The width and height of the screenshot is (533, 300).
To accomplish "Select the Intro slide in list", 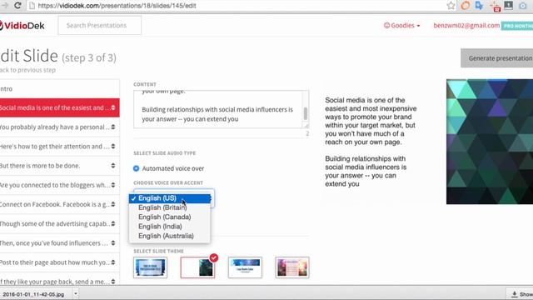I will pyautogui.click(x=59, y=89).
